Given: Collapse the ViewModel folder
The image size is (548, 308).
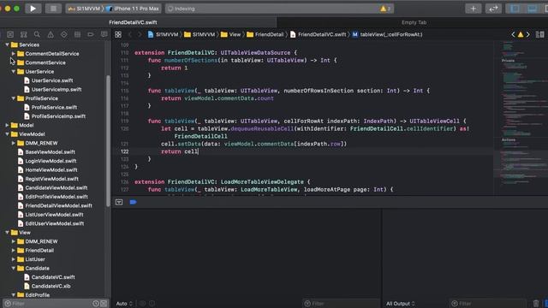Looking at the screenshot, I should tap(7, 134).
